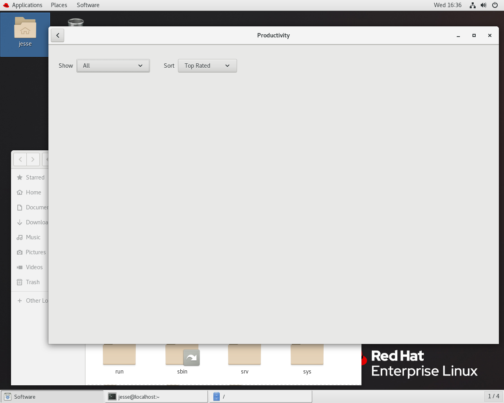This screenshot has width=504, height=403.
Task: Go back in the file manager window
Action: pyautogui.click(x=20, y=159)
